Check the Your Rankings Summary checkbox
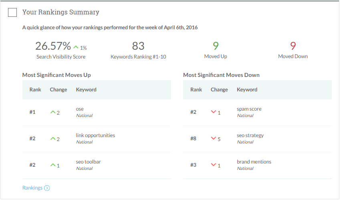Image resolution: width=341 pixels, height=200 pixels. tap(12, 12)
